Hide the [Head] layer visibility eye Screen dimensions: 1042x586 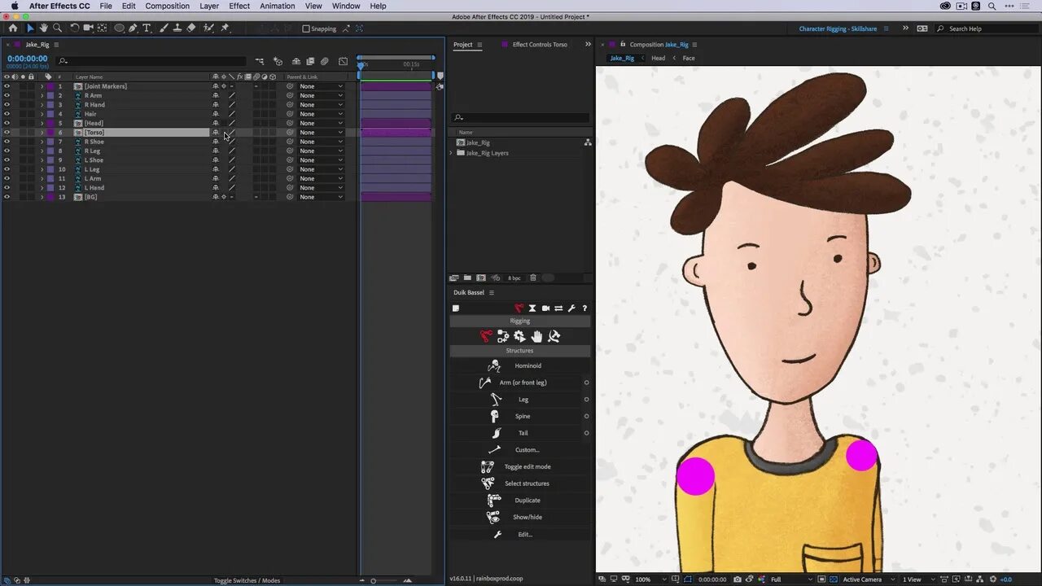pyautogui.click(x=7, y=123)
